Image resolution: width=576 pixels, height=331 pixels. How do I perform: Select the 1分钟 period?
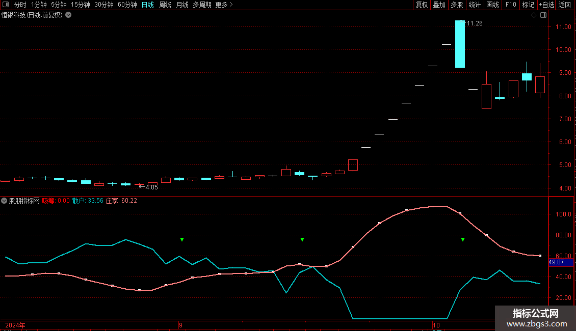point(39,5)
